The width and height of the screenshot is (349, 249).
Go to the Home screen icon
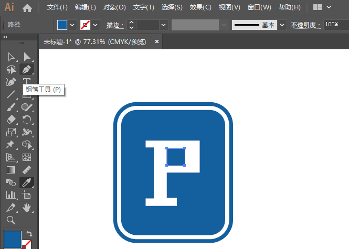[27, 8]
